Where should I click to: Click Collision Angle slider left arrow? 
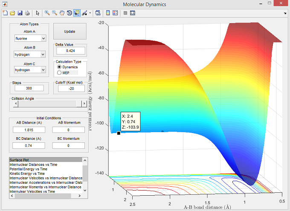pos(16,104)
